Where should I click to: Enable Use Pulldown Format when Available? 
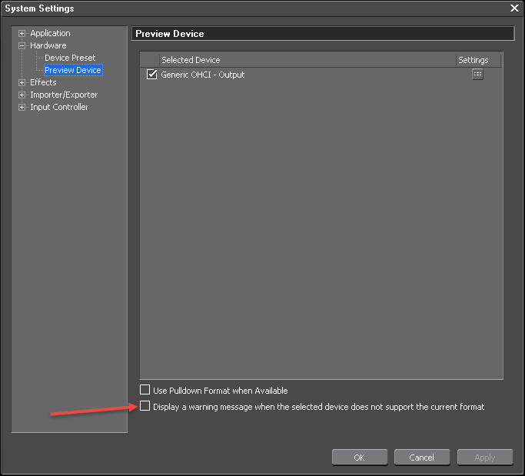click(x=145, y=391)
